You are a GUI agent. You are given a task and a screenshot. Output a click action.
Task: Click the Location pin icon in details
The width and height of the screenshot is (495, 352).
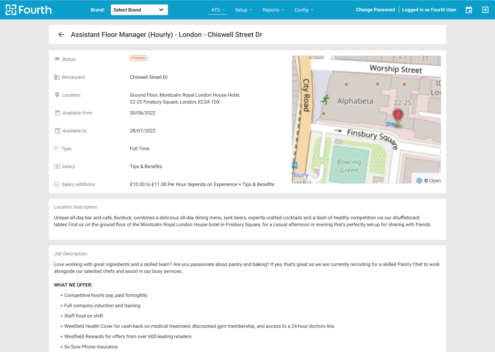coord(57,95)
